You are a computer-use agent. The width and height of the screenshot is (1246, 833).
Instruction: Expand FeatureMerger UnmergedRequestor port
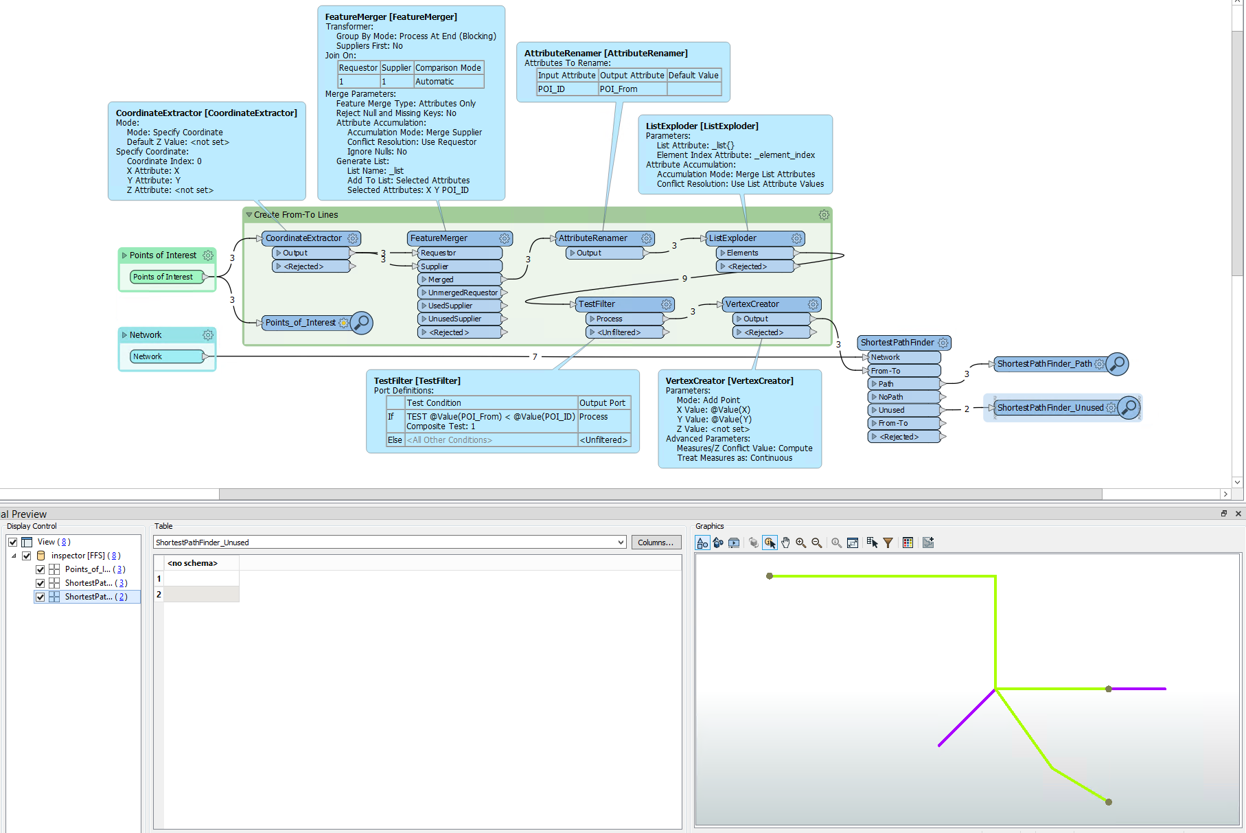(x=424, y=293)
